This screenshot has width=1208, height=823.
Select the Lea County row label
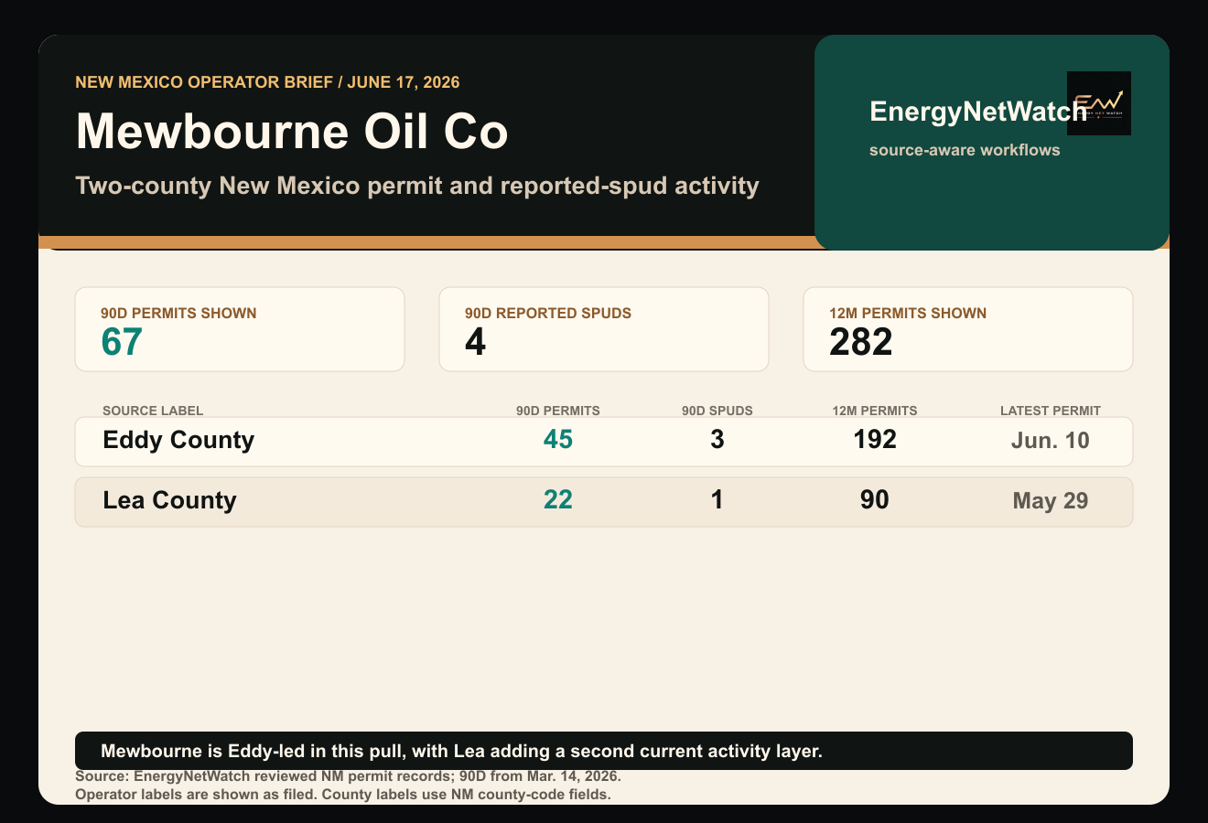[169, 500]
